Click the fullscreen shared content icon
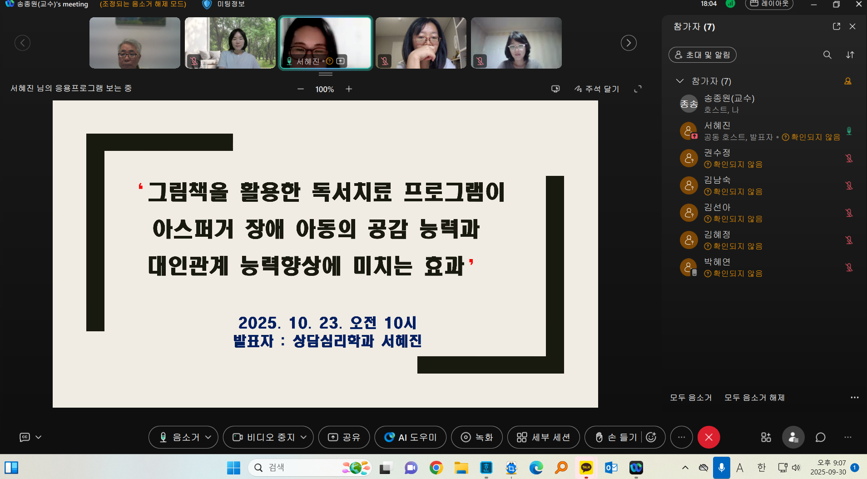867x479 pixels. 638,89
